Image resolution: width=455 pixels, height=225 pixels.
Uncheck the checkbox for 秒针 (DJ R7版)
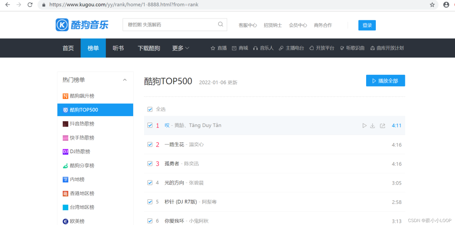point(150,202)
